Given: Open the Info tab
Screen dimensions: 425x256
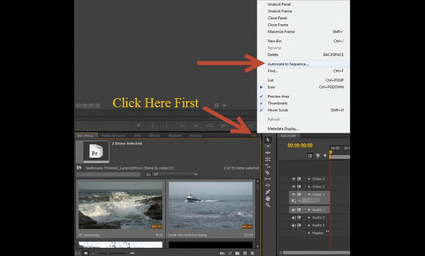Looking at the screenshot, I should click(x=137, y=136).
